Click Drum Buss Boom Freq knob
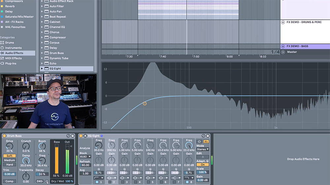Image resolution: width=330 pixels, height=185 pixels. pos(42,161)
